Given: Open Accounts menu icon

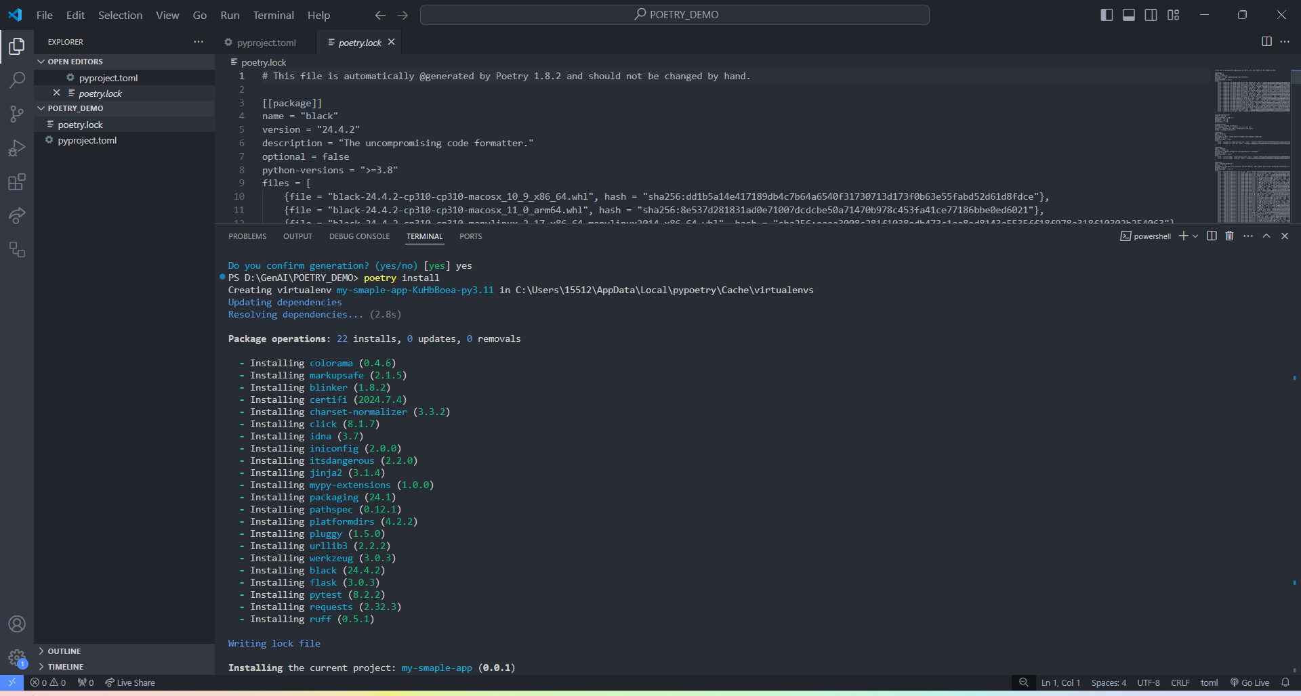Looking at the screenshot, I should (17, 624).
